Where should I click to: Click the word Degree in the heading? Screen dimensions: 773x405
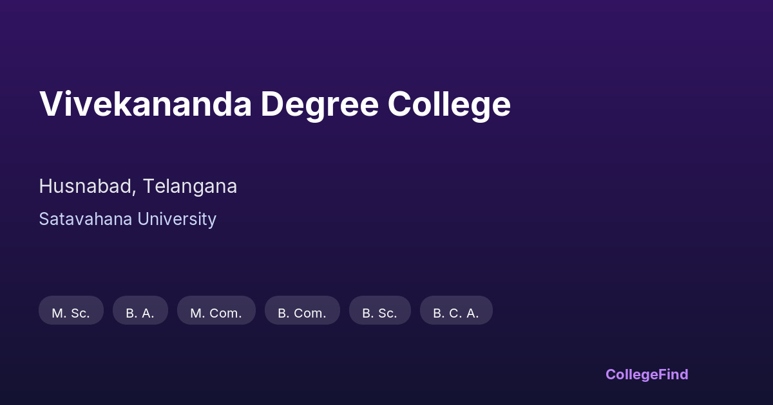point(319,105)
